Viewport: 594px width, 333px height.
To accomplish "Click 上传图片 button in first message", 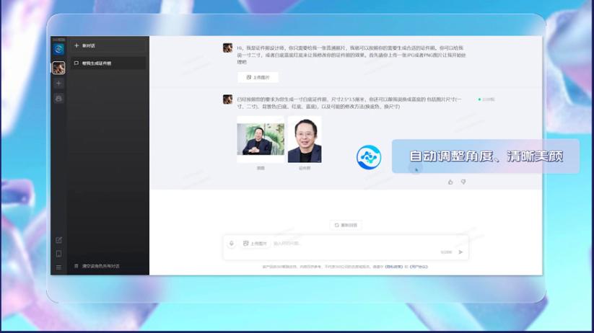I will 258,77.
